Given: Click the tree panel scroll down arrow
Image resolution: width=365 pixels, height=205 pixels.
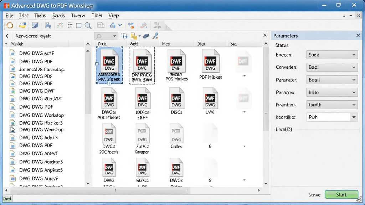Looking at the screenshot, I should tap(88, 184).
